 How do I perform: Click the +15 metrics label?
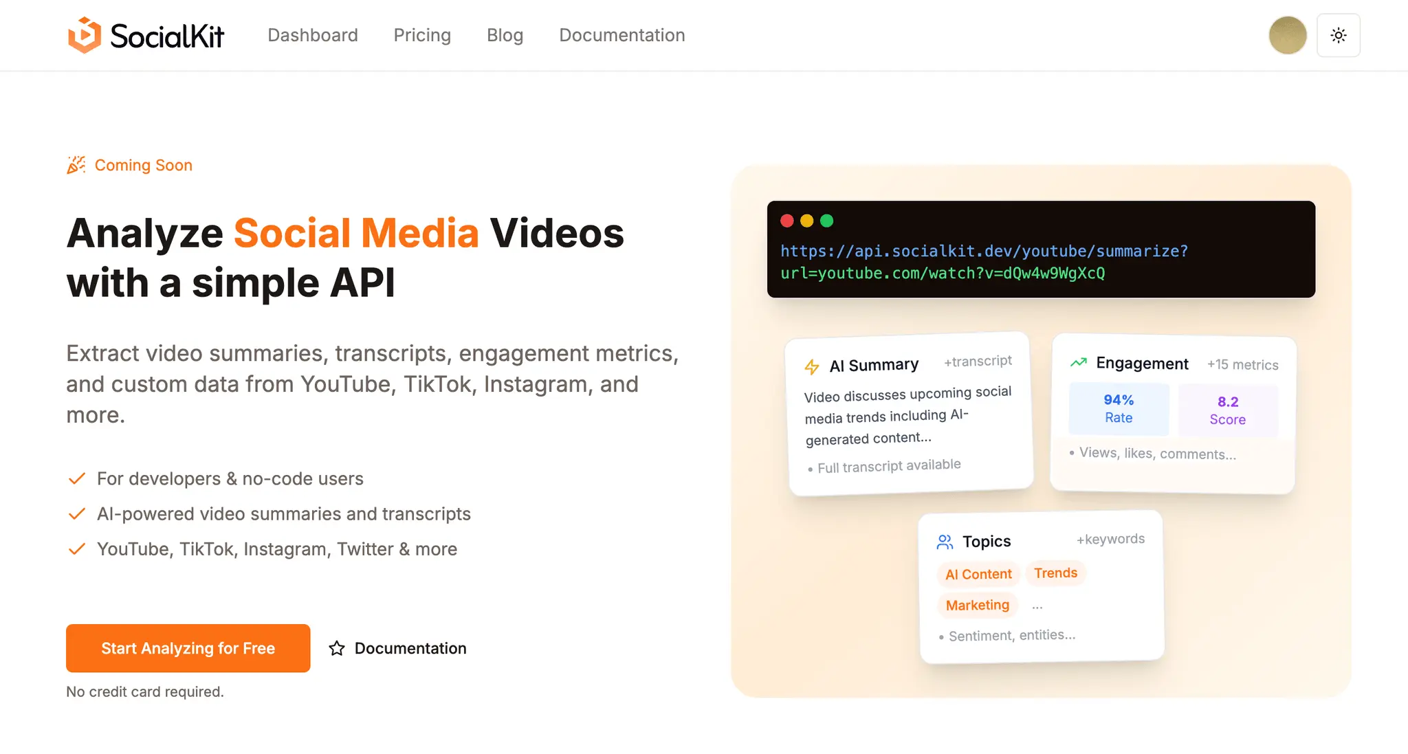(x=1242, y=365)
